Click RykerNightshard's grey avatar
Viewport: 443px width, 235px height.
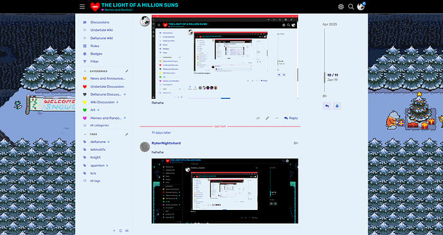145,147
